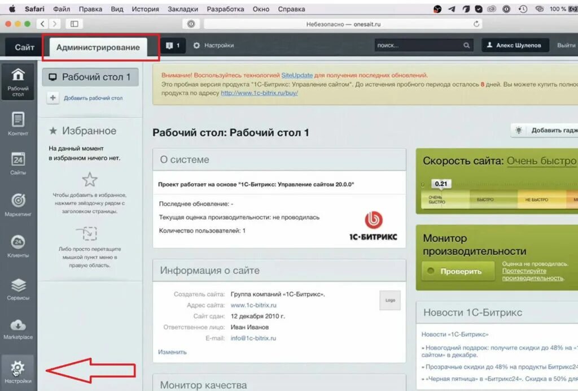The height and width of the screenshot is (391, 578).
Task: Open the Закладки menu
Action: coord(183,9)
